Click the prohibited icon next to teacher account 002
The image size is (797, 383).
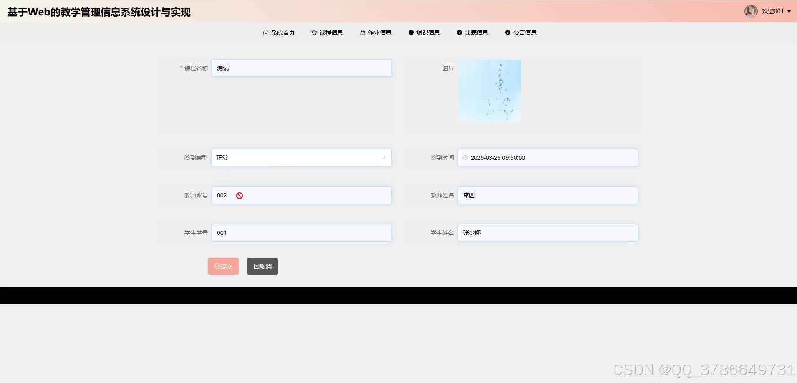(x=239, y=195)
